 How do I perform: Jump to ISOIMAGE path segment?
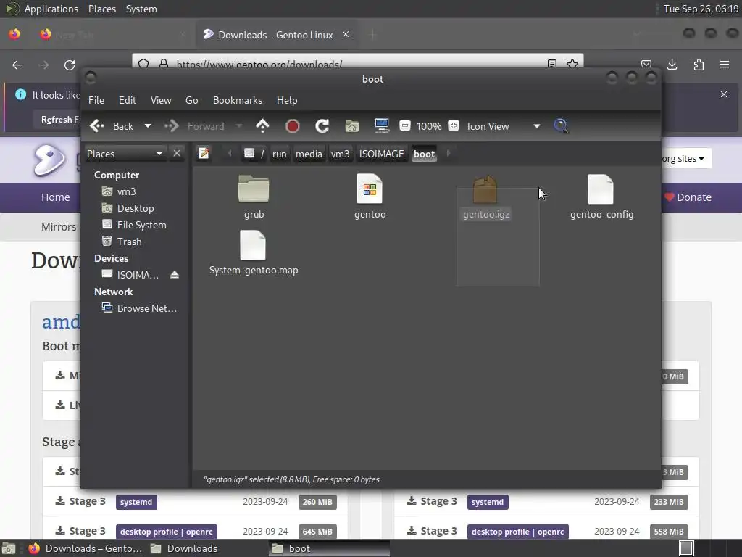coord(381,154)
